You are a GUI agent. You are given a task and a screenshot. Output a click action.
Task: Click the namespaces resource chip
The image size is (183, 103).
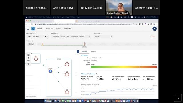coord(74,37)
